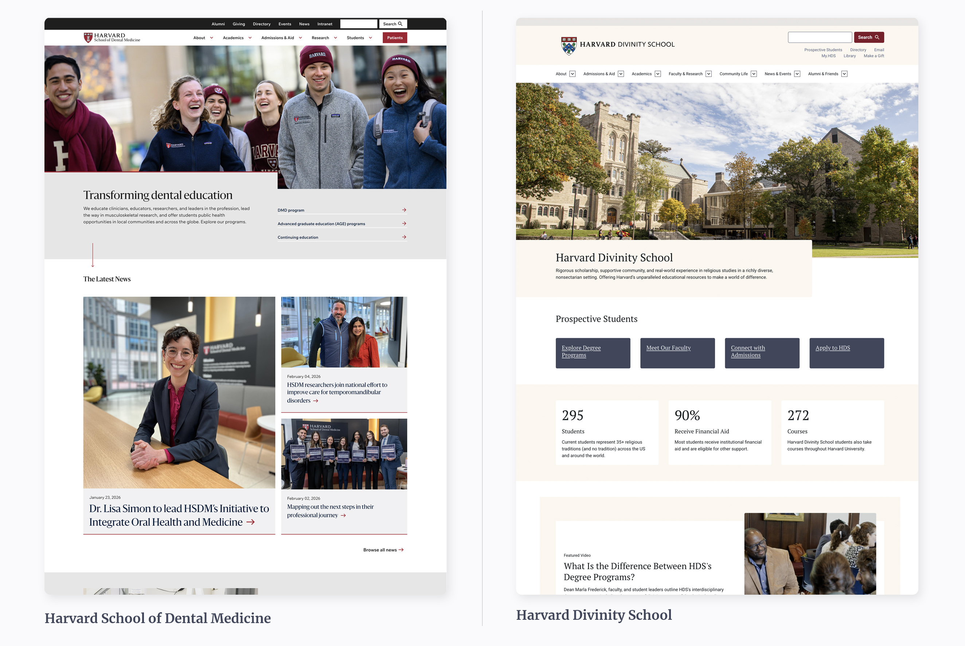This screenshot has height=646, width=965.
Task: Click the arrow next to Advanced graduate education (AGE) programs
Action: click(404, 224)
